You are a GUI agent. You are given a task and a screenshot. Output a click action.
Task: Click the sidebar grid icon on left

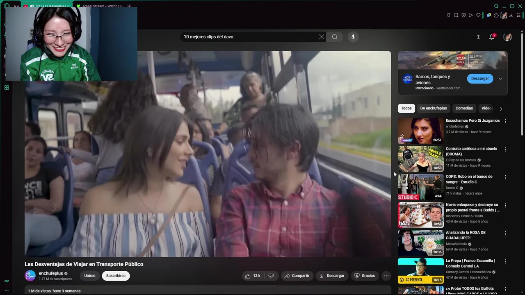[7, 88]
